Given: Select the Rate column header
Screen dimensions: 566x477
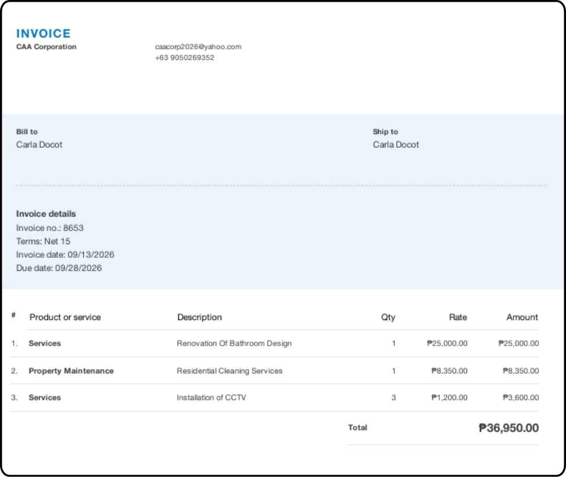Looking at the screenshot, I should click(458, 317).
